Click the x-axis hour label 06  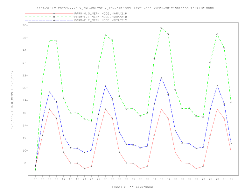coord(50,179)
